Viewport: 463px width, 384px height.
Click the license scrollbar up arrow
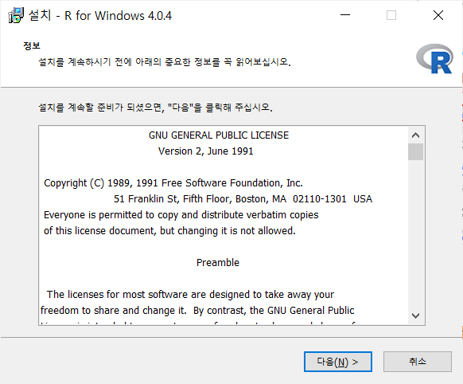click(415, 135)
